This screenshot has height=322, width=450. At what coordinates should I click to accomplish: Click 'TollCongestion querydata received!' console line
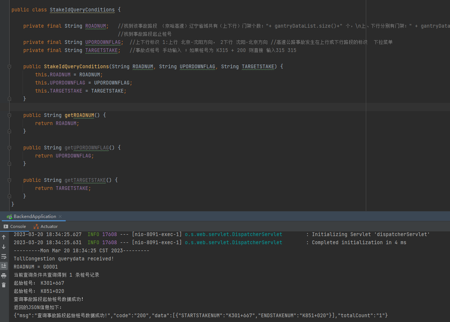(x=64, y=259)
